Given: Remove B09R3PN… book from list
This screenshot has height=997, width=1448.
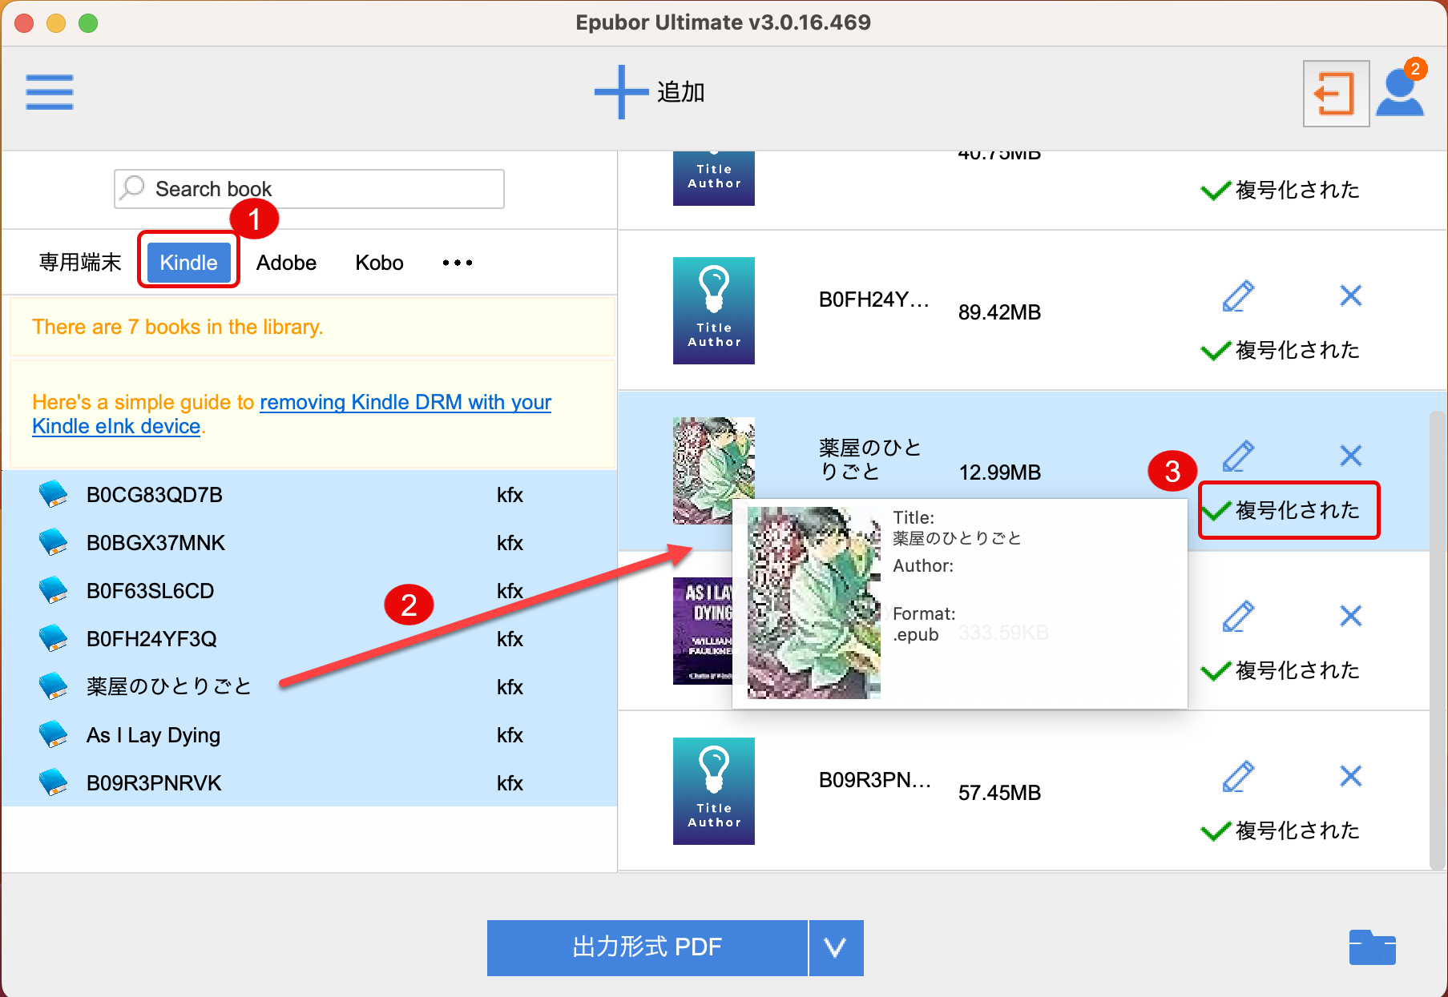Looking at the screenshot, I should point(1351,777).
